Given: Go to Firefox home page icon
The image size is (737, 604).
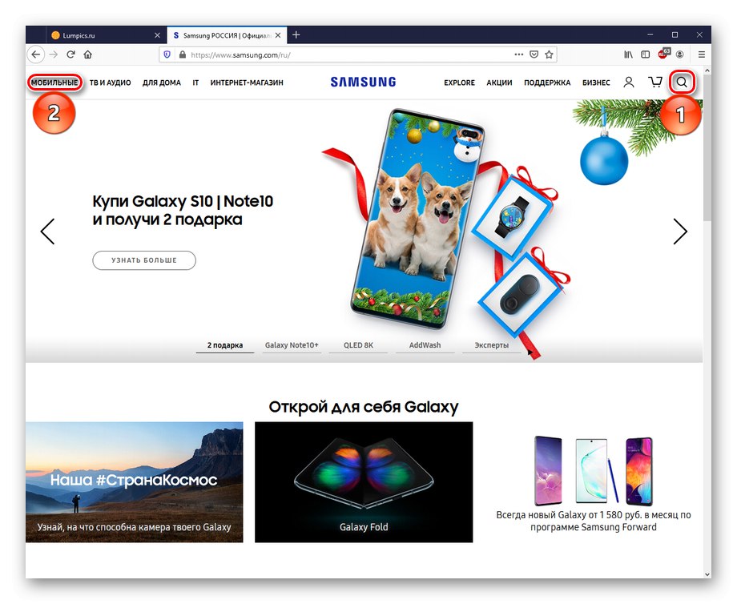Looking at the screenshot, I should pyautogui.click(x=88, y=54).
